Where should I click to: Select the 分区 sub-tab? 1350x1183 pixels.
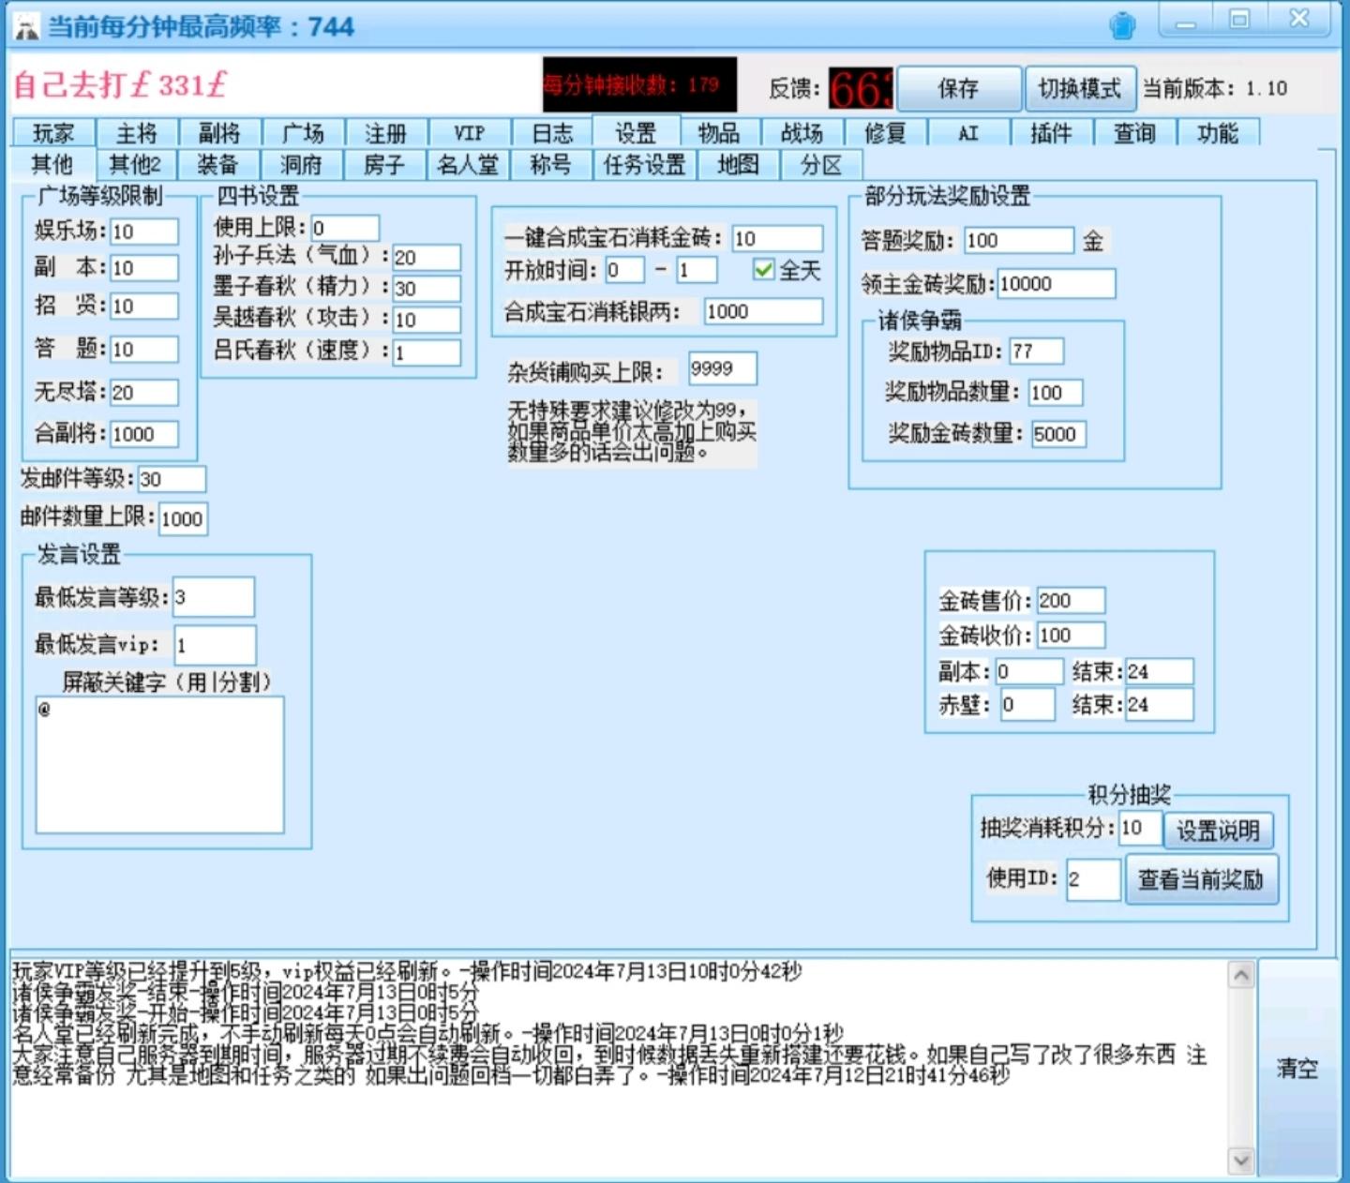click(x=821, y=165)
